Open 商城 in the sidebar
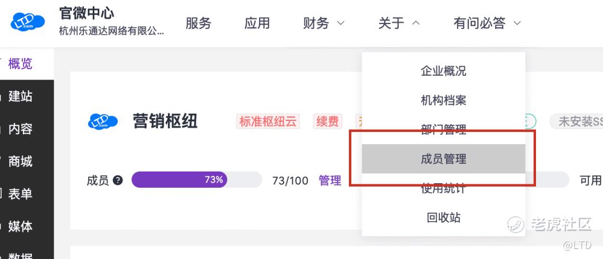This screenshot has height=259, width=603. pyautogui.click(x=20, y=162)
